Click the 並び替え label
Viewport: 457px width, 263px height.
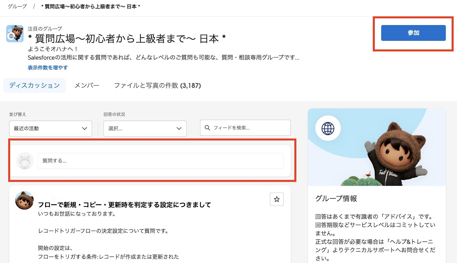point(18,114)
